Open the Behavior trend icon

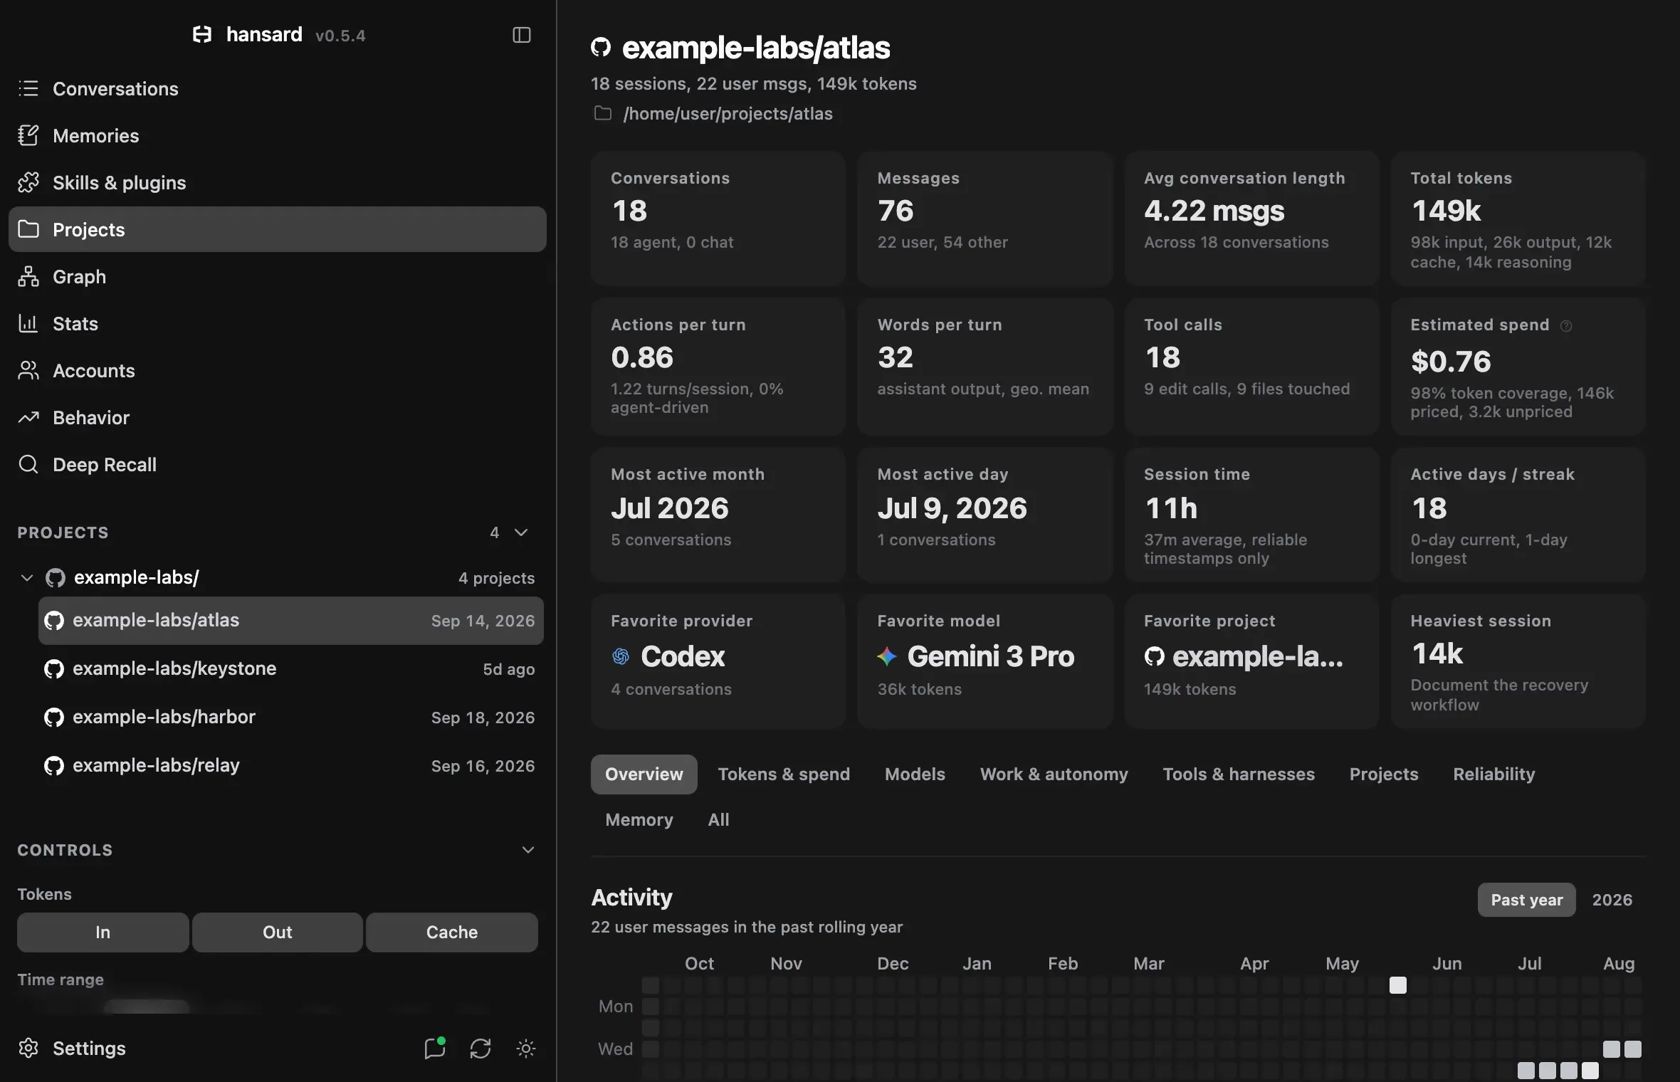coord(28,417)
